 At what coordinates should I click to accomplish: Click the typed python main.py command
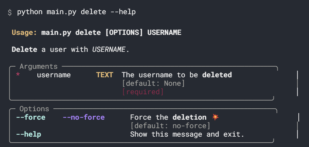click(x=76, y=13)
